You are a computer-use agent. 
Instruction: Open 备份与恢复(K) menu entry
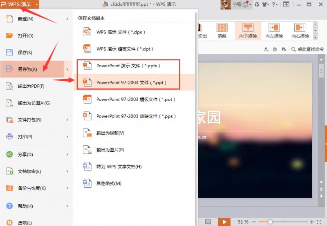pos(32,188)
